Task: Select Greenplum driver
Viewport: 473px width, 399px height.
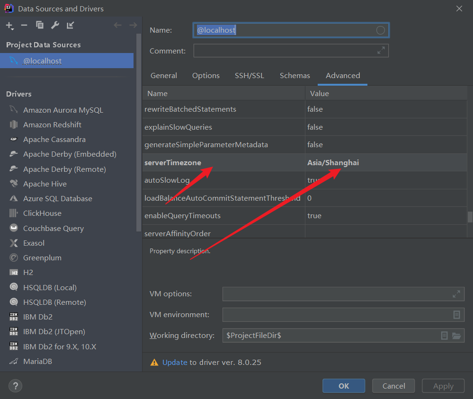Action: point(42,258)
